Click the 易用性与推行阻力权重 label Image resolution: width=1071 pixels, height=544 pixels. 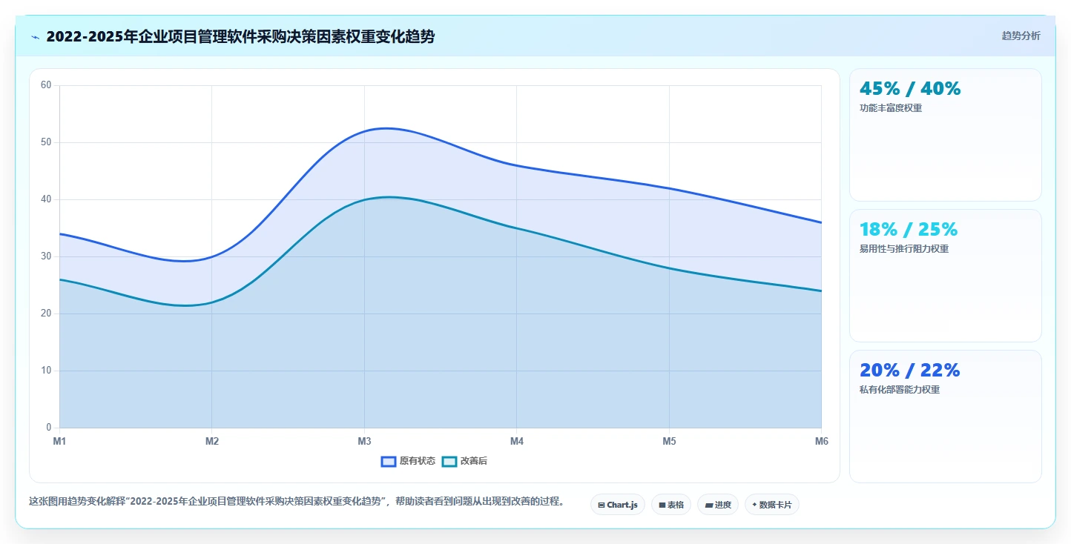click(x=904, y=249)
